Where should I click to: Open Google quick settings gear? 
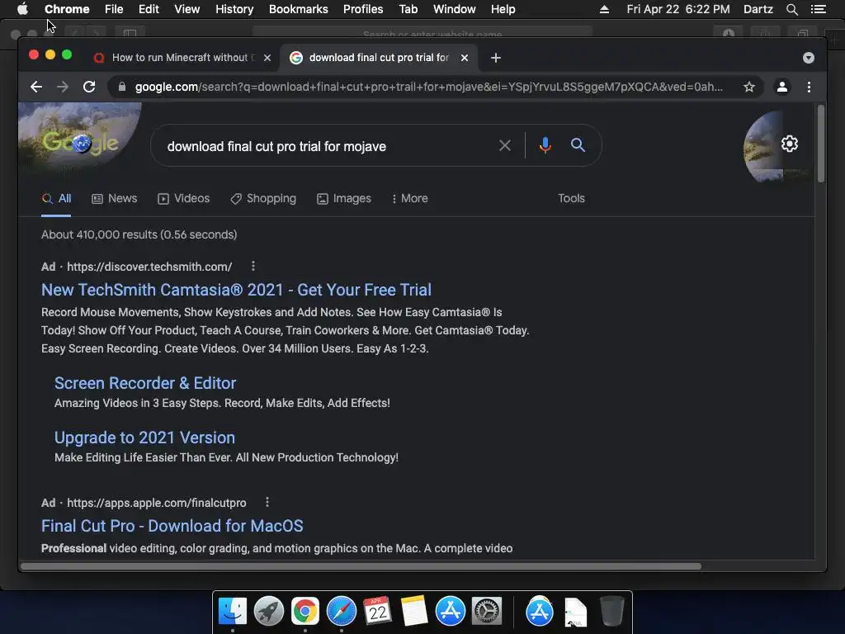click(790, 144)
